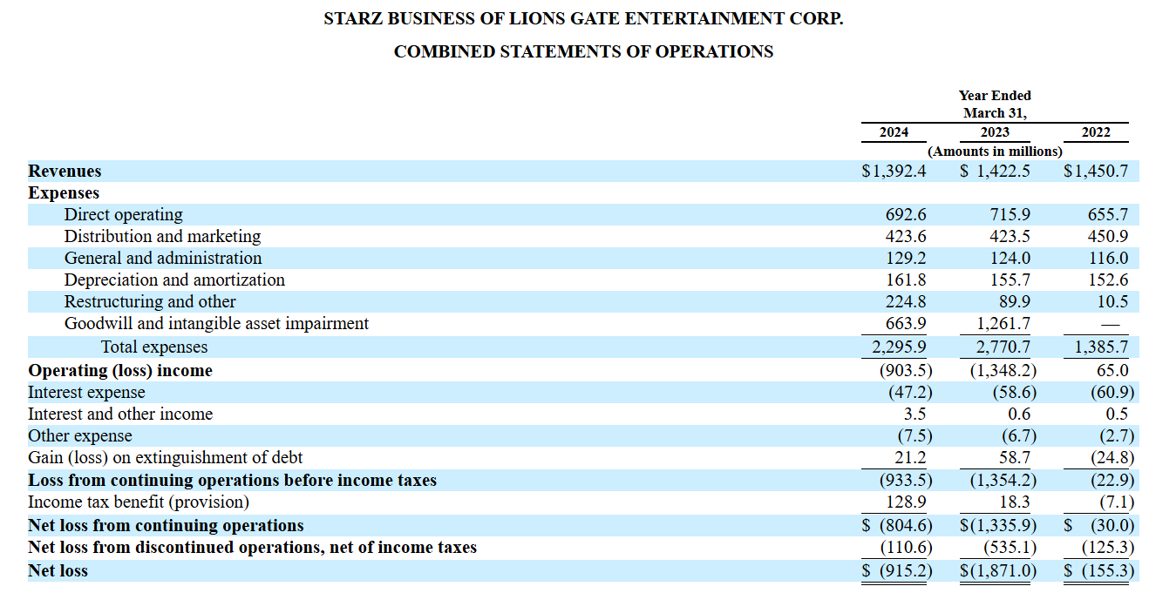Click the 'General and administration' label
Image resolution: width=1149 pixels, height=593 pixels.
[162, 259]
